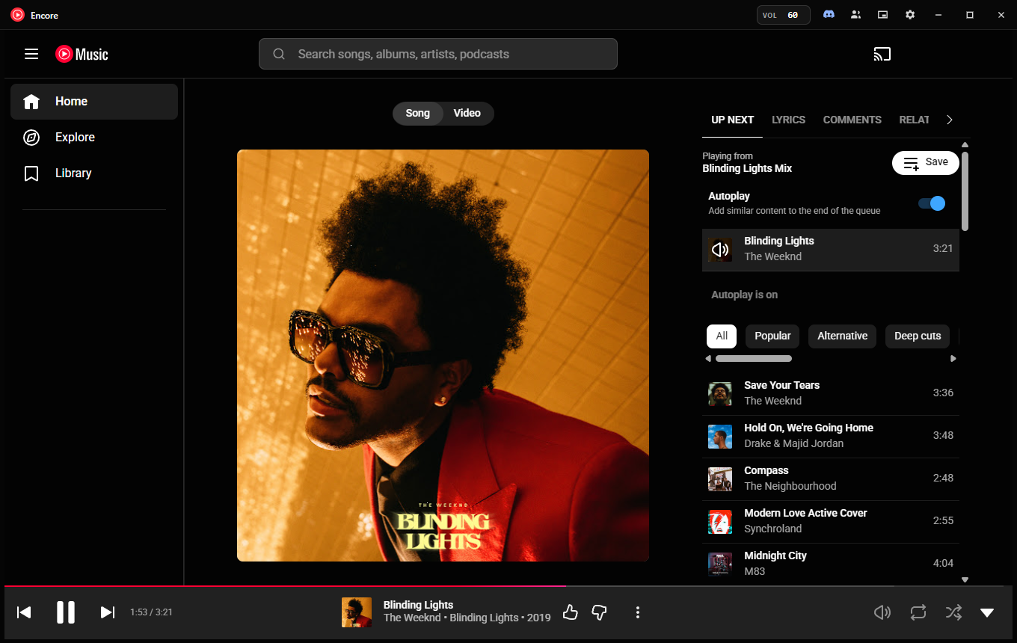Dislike the song with thumbs down
Screen dimensions: 1017x643
pyautogui.click(x=599, y=612)
